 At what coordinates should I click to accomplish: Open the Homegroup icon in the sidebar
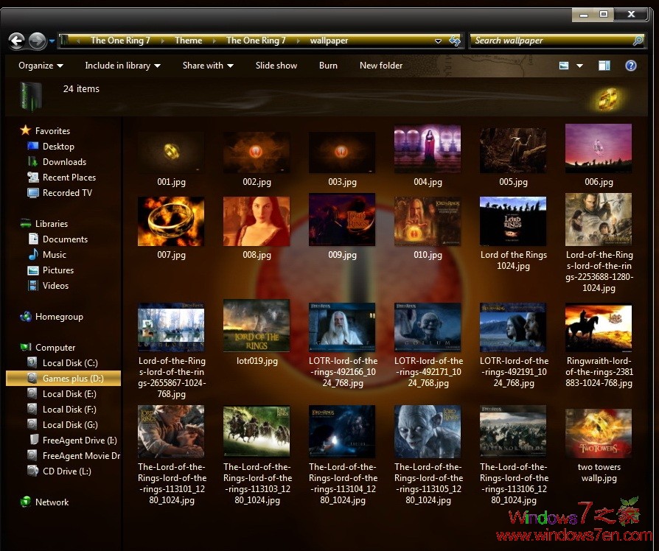point(25,316)
